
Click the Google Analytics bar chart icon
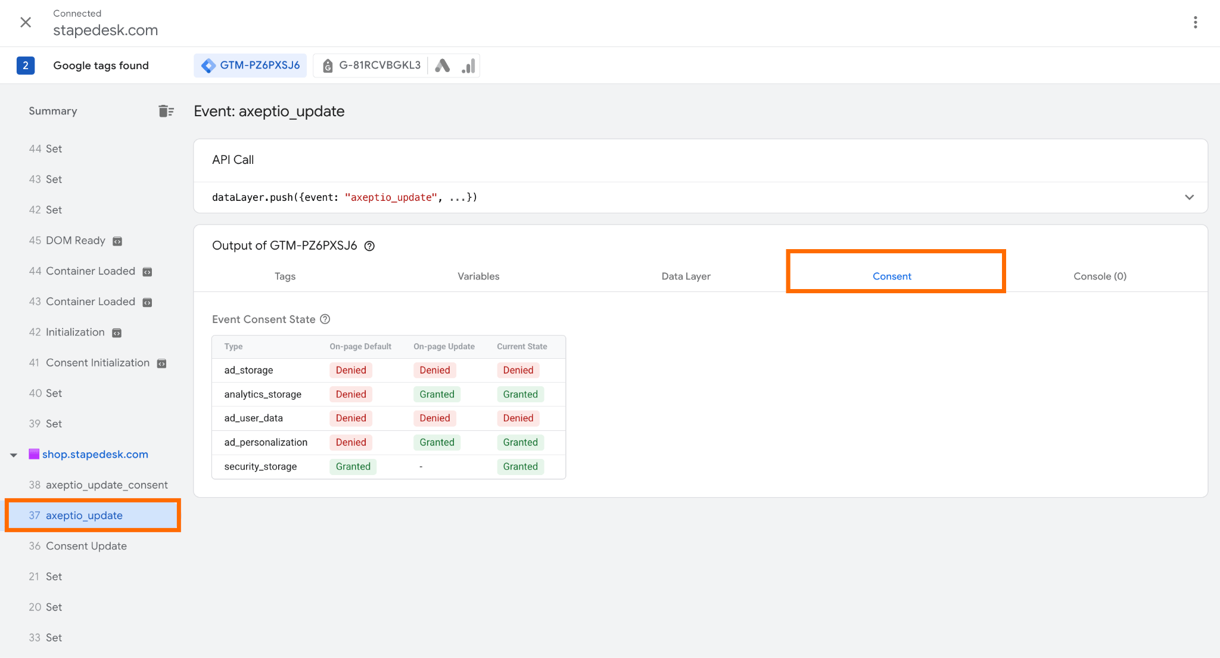click(469, 66)
